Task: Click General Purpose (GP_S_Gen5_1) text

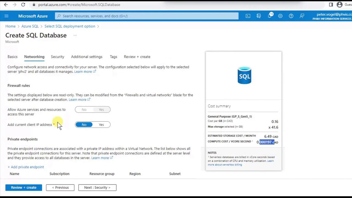Action: [230, 116]
